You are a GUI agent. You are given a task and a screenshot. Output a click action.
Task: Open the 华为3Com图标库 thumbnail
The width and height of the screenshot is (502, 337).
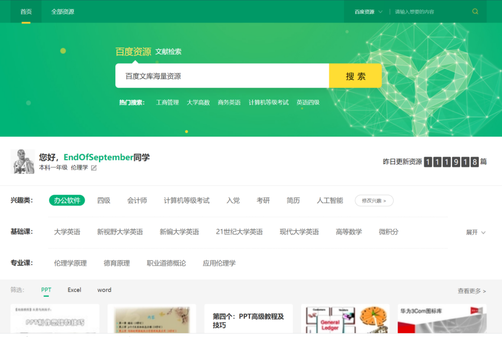pos(441,319)
